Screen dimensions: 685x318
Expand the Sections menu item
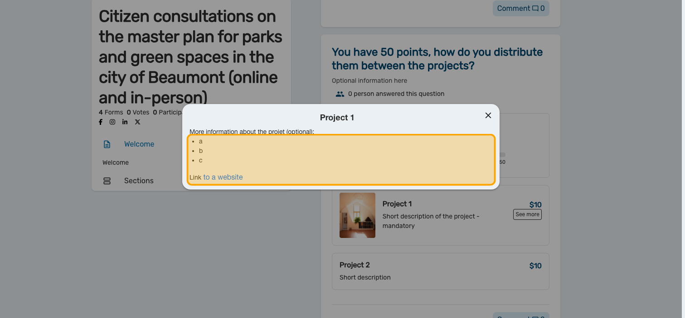(139, 181)
